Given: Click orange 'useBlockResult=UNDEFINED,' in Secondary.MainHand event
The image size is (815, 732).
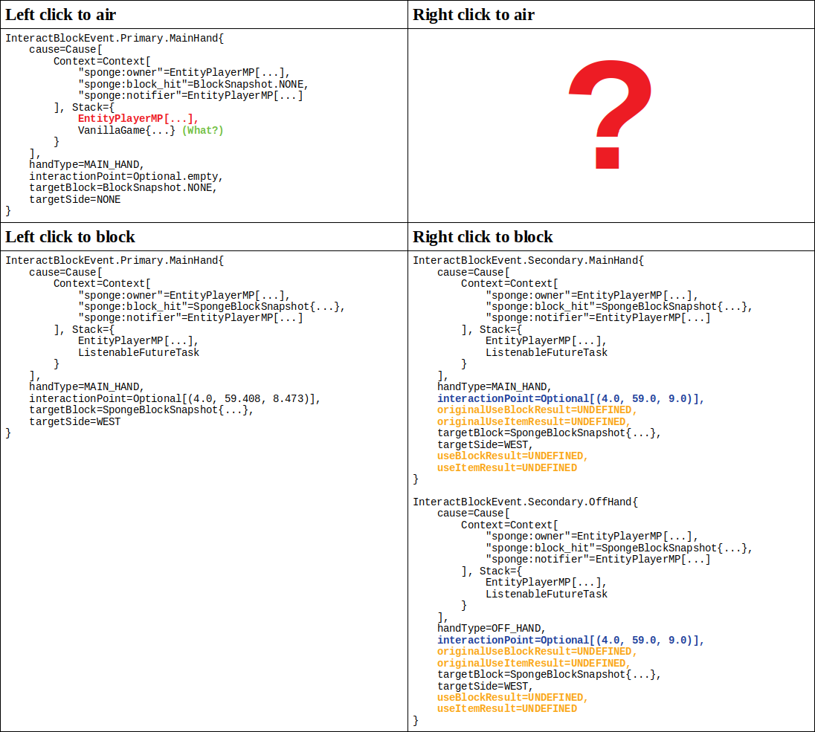Looking at the screenshot, I should pos(512,456).
